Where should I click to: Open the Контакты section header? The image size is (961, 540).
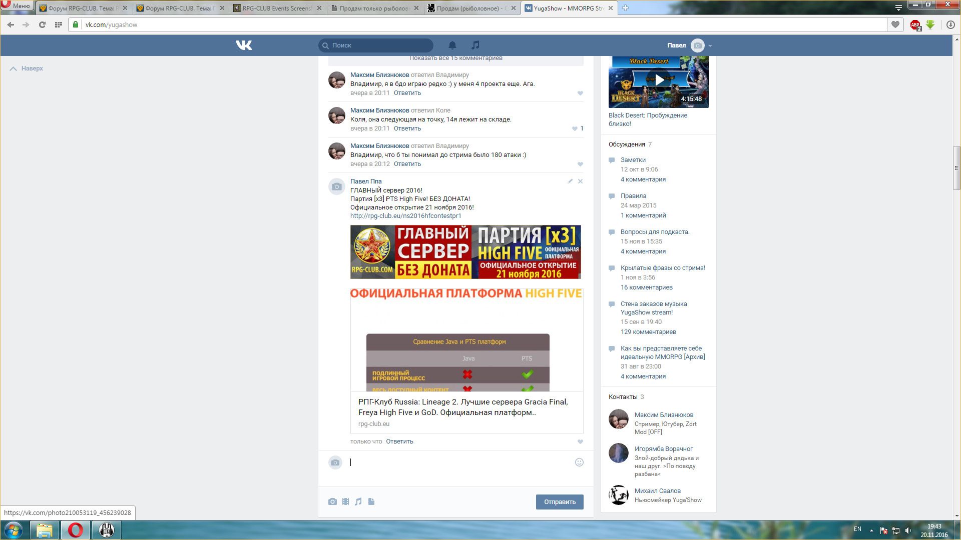coord(623,397)
